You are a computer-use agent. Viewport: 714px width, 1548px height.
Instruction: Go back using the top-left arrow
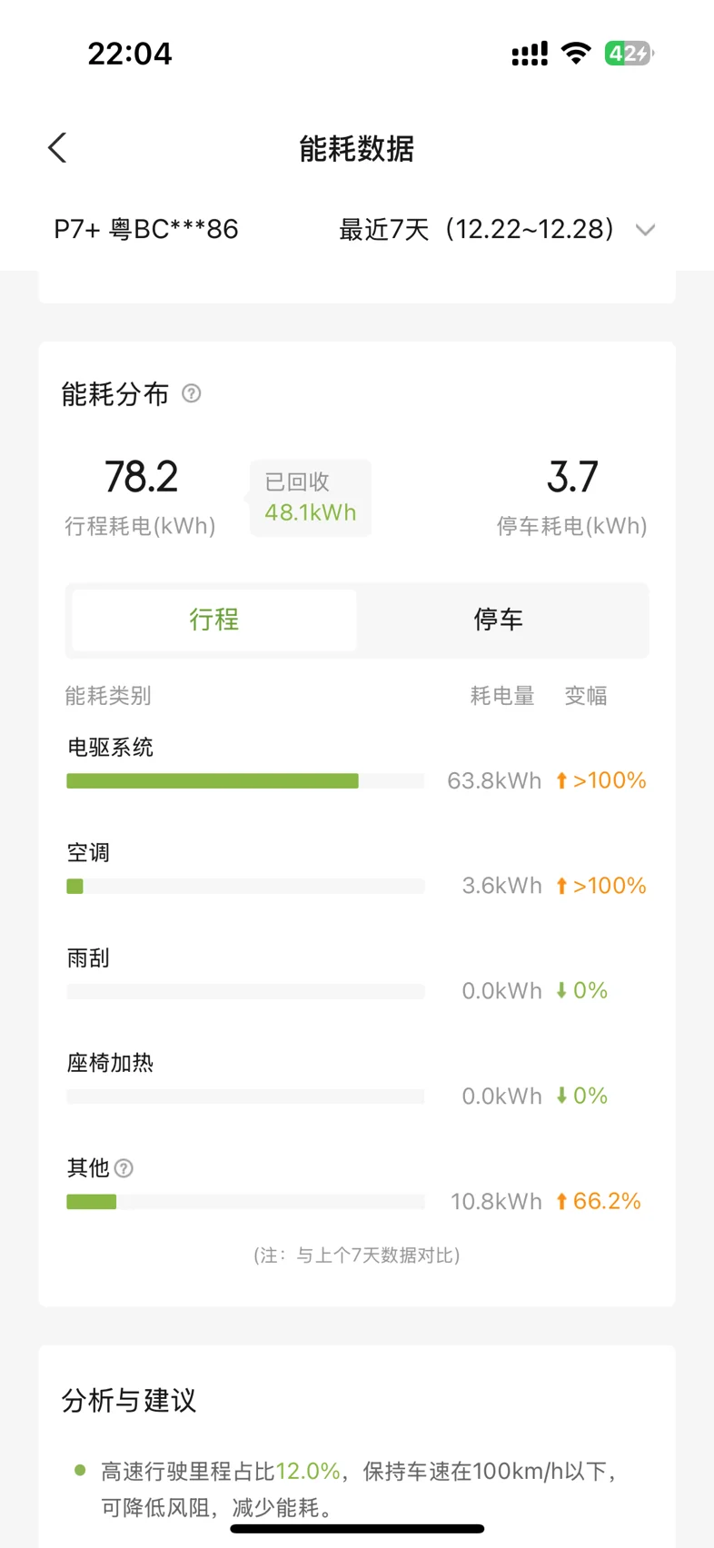click(x=57, y=148)
